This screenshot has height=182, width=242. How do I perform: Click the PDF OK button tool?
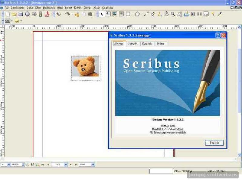click(x=7, y=21)
